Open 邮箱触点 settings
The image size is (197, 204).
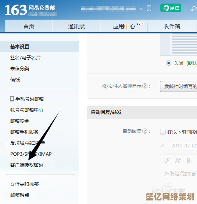(x=20, y=195)
